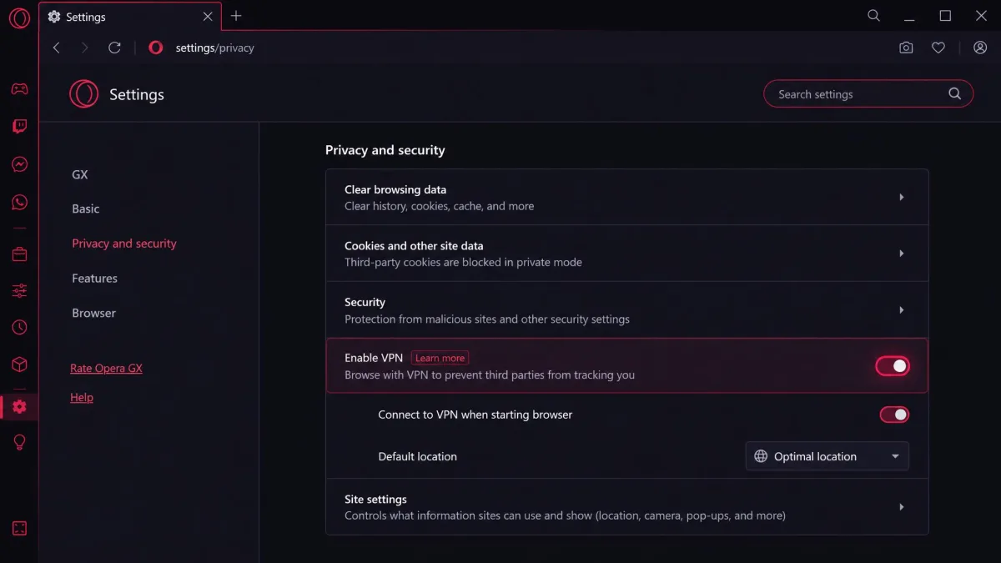
Task: Expand the Site settings arrow
Action: 902,507
